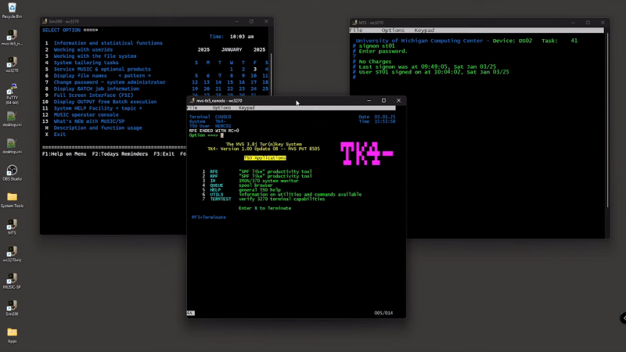
Task: Select the highlighted TSO Applications header
Action: pyautogui.click(x=264, y=158)
